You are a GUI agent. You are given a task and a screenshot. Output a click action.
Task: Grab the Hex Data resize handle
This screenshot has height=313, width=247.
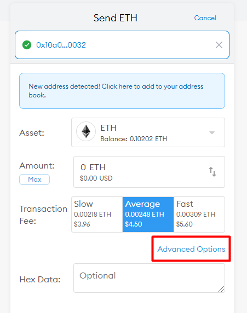(x=221, y=289)
